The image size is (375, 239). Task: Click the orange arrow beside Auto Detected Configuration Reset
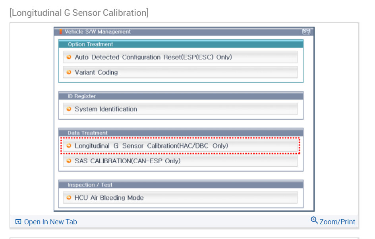[x=69, y=57]
